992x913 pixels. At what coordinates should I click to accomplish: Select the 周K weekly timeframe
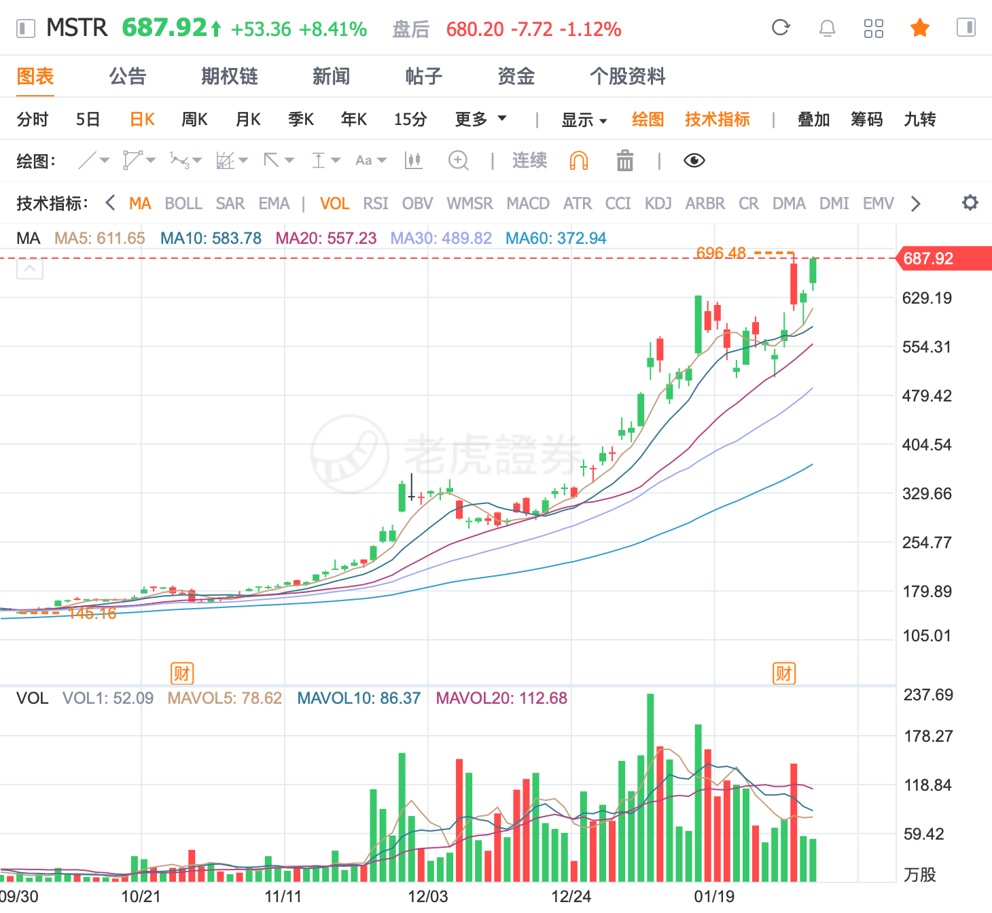point(194,120)
